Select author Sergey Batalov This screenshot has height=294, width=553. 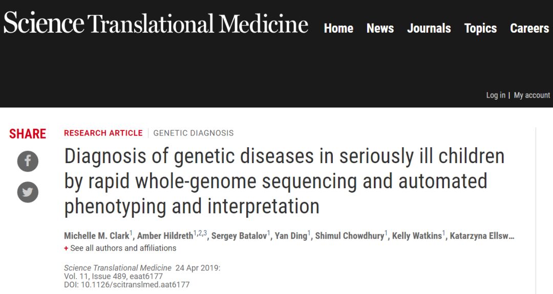pos(239,236)
